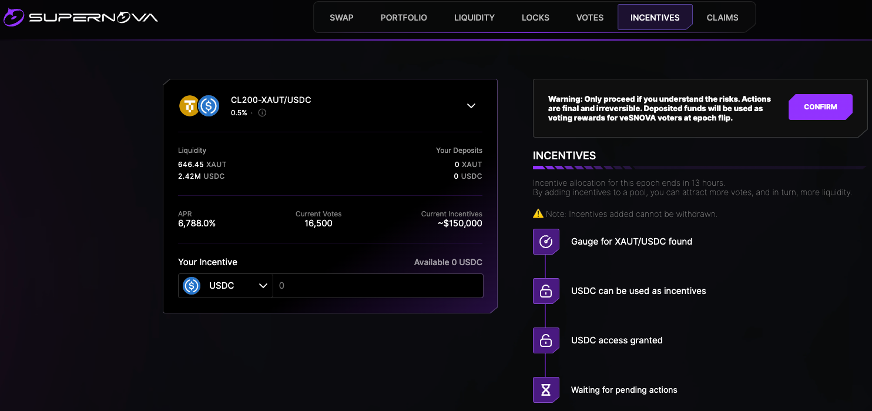Click the Supernova logo icon
This screenshot has height=411, width=872.
point(14,17)
